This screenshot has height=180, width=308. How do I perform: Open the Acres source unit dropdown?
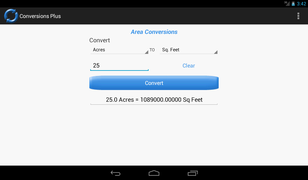[x=119, y=50]
